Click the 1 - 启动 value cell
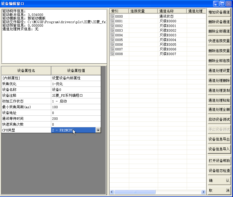Viewport: 233px width, 197px height. click(76, 101)
